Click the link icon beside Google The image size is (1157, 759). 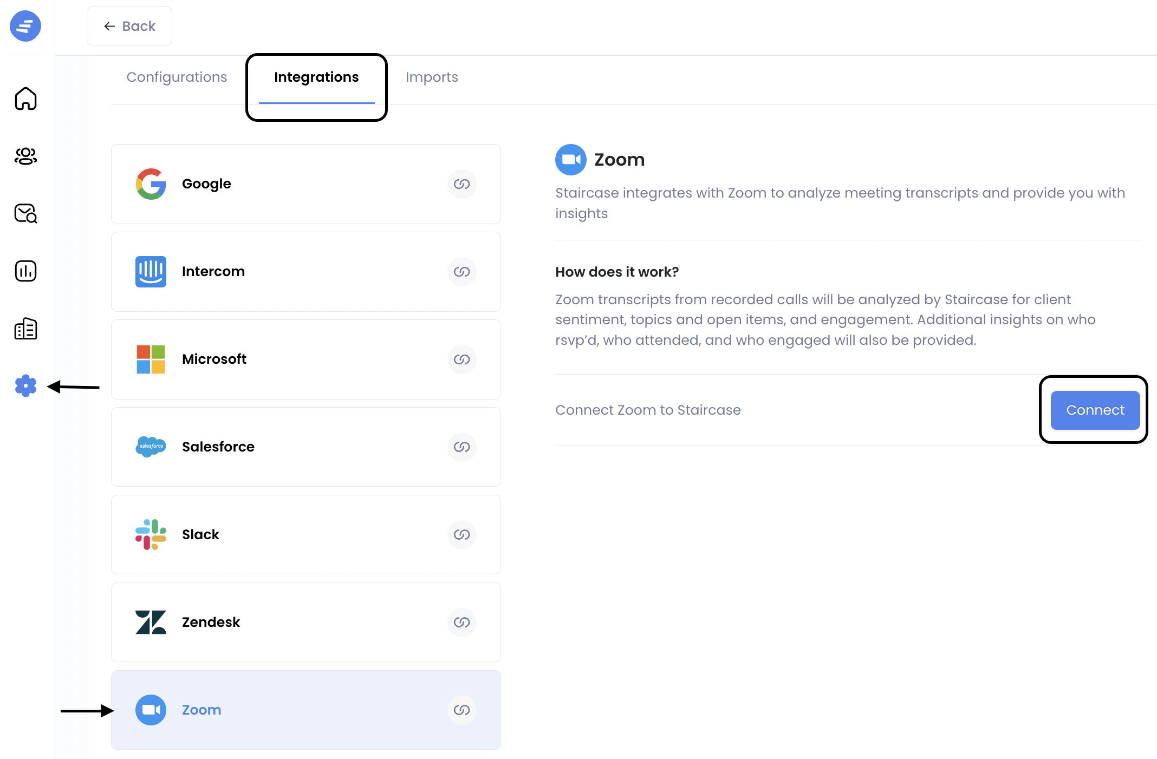[x=461, y=184]
